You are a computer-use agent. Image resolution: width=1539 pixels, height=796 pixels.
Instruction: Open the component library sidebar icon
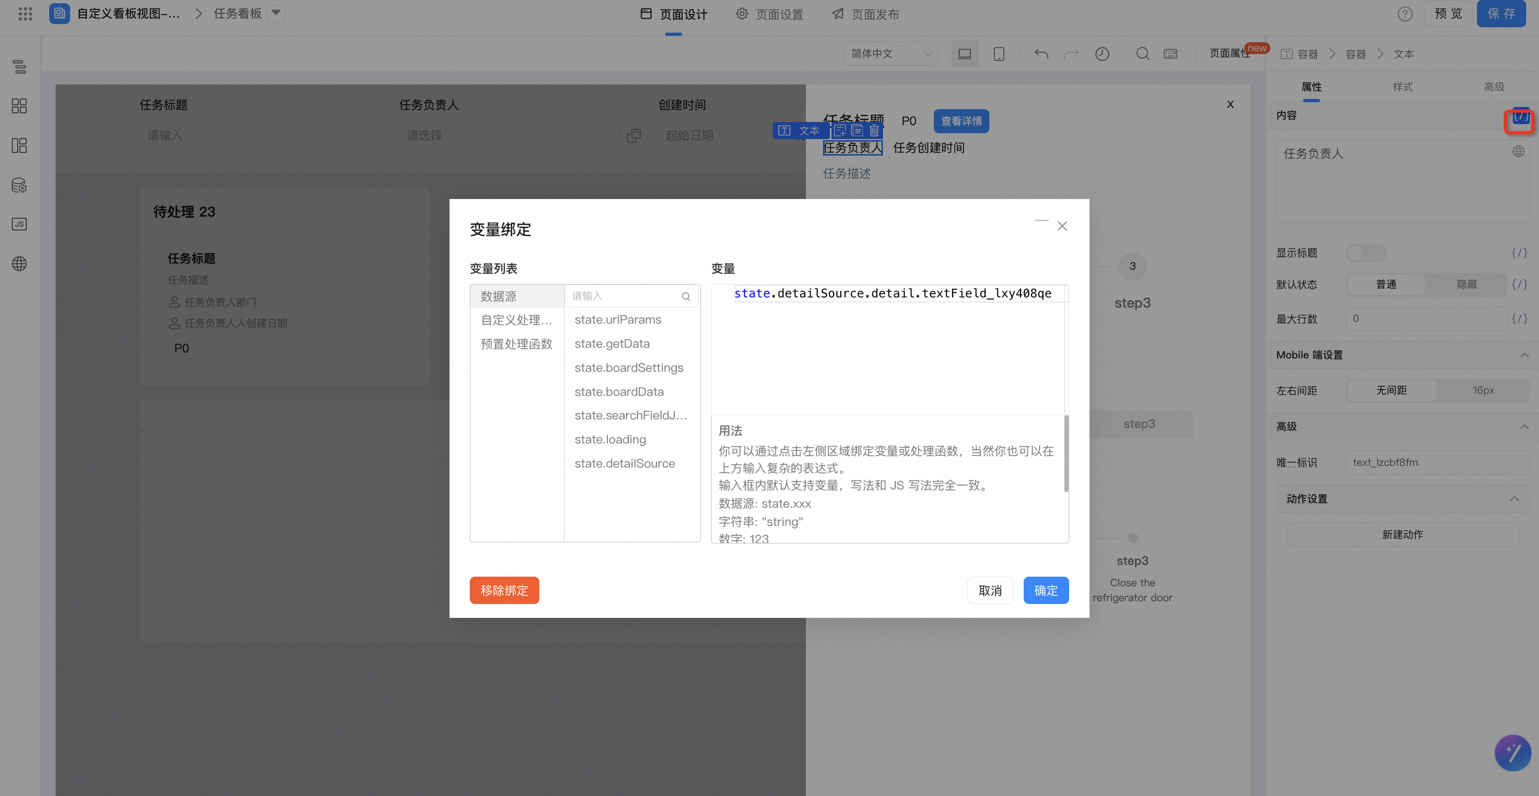[19, 106]
